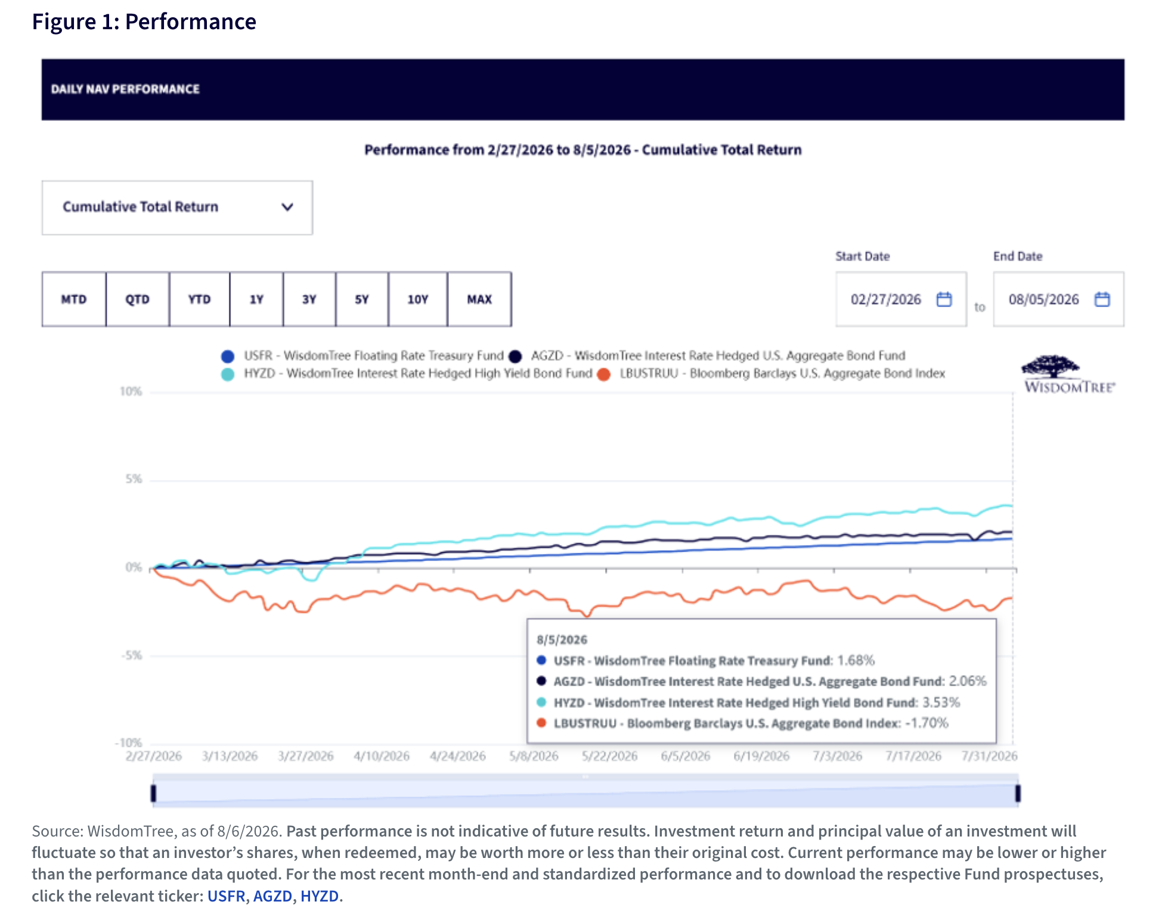Toggle the HYZD series legend dot
The height and width of the screenshot is (917, 1165).
tap(227, 374)
